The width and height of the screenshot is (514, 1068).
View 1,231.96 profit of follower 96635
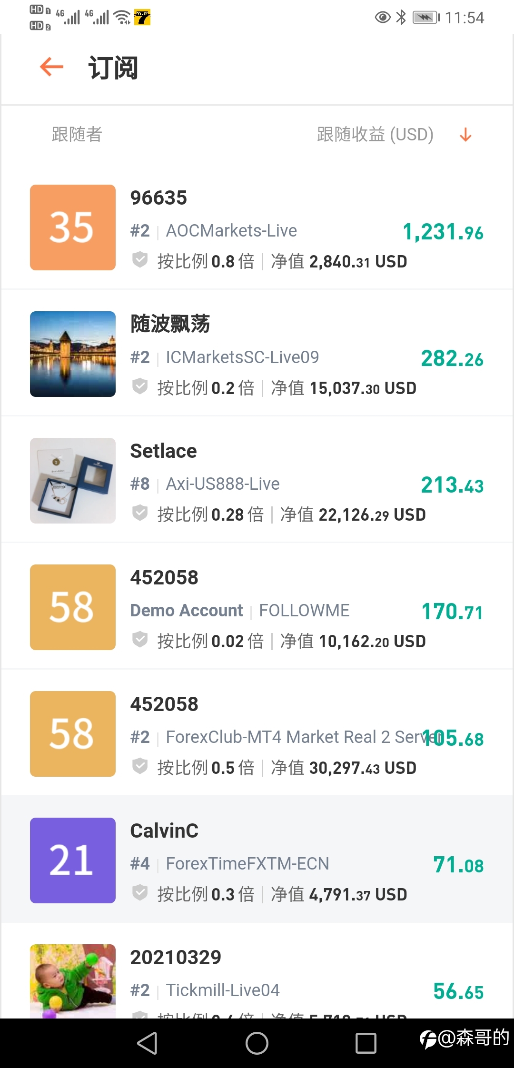(x=443, y=232)
